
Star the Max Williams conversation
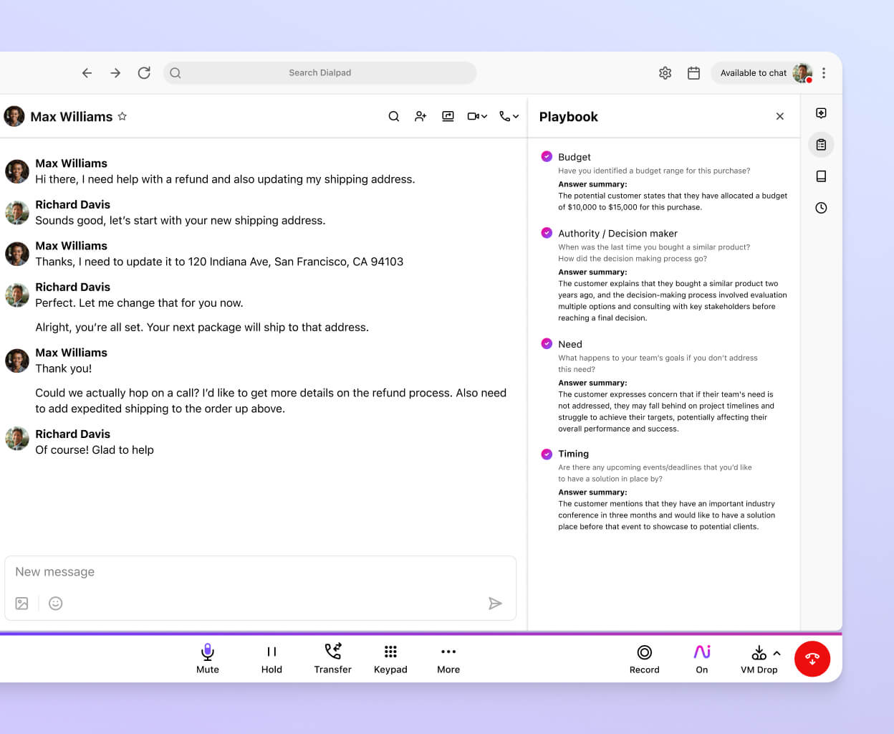tap(122, 116)
